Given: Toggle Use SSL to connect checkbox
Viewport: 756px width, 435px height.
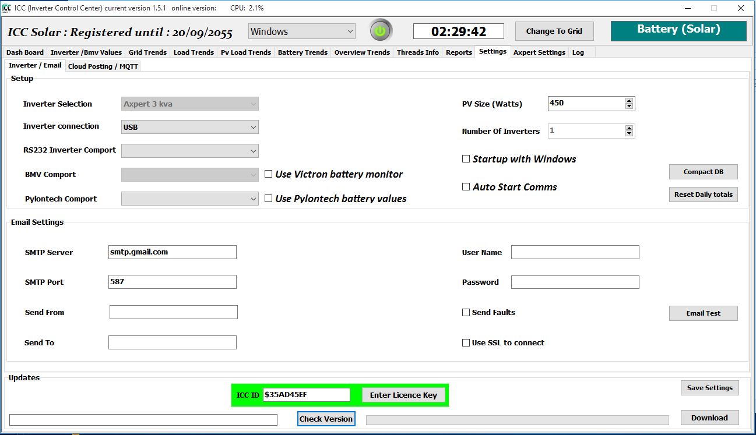Looking at the screenshot, I should (x=466, y=342).
